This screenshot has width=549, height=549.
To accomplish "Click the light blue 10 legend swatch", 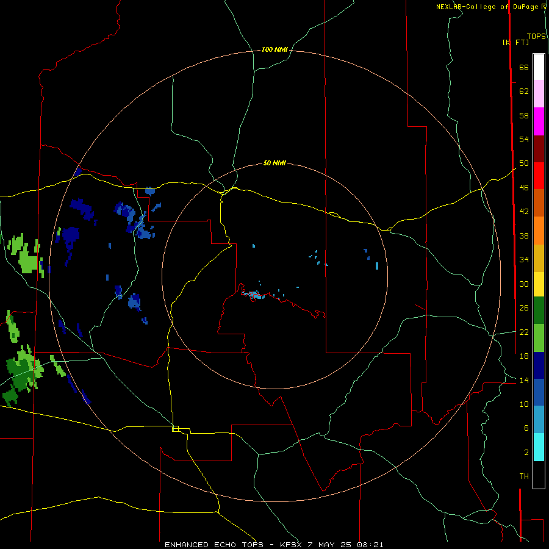I will coord(539,420).
